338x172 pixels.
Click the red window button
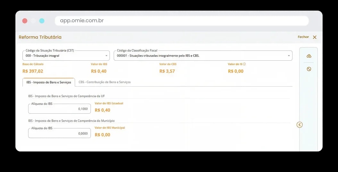(x=25, y=21)
